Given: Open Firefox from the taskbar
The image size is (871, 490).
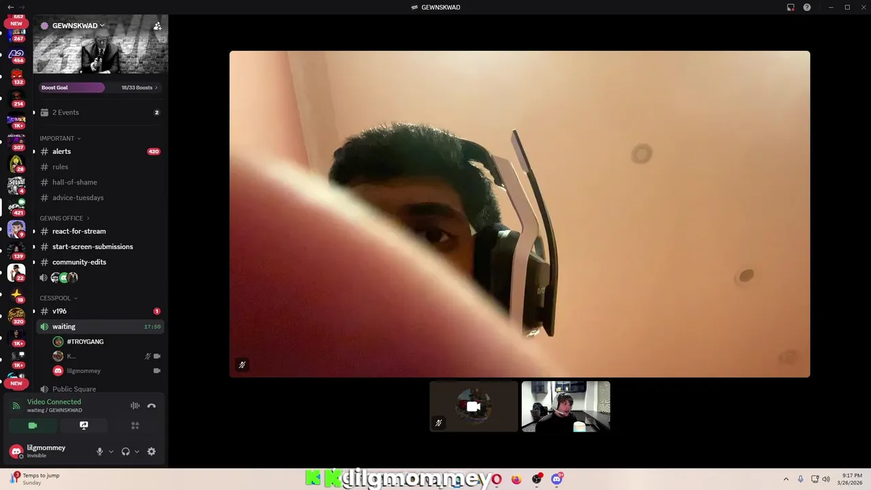Looking at the screenshot, I should 516,479.
